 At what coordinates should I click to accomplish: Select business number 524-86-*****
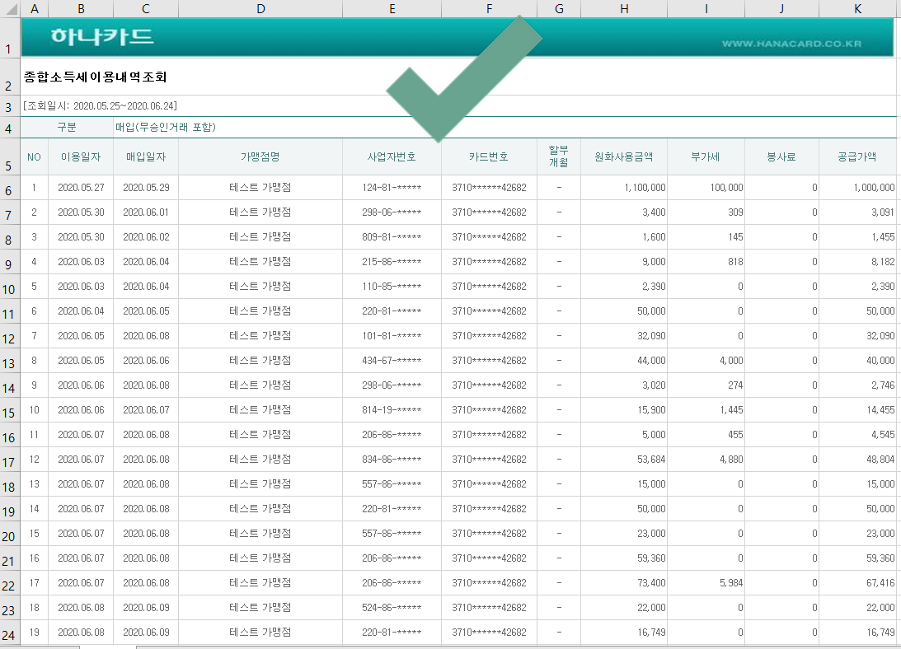pos(392,608)
